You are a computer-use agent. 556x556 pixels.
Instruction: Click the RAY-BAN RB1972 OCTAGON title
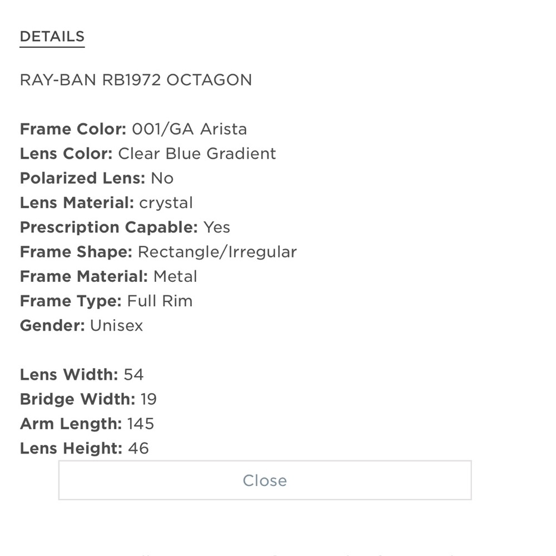[136, 80]
